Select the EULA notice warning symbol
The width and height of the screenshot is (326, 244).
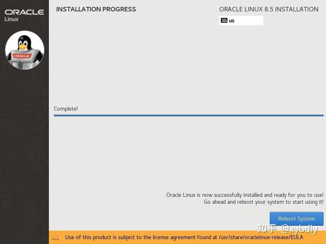[x=55, y=237]
